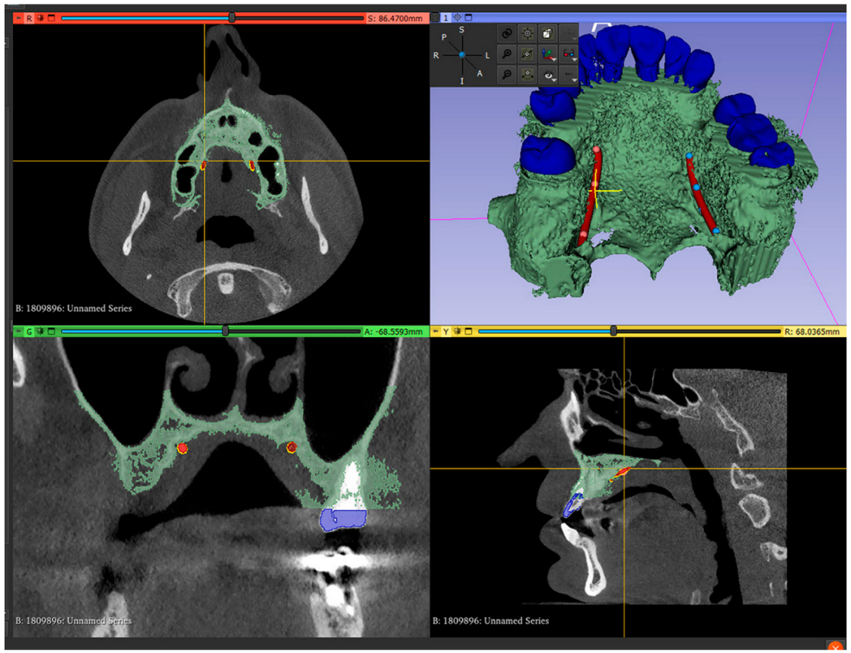Open the orientation axes marker dropdown

point(548,54)
